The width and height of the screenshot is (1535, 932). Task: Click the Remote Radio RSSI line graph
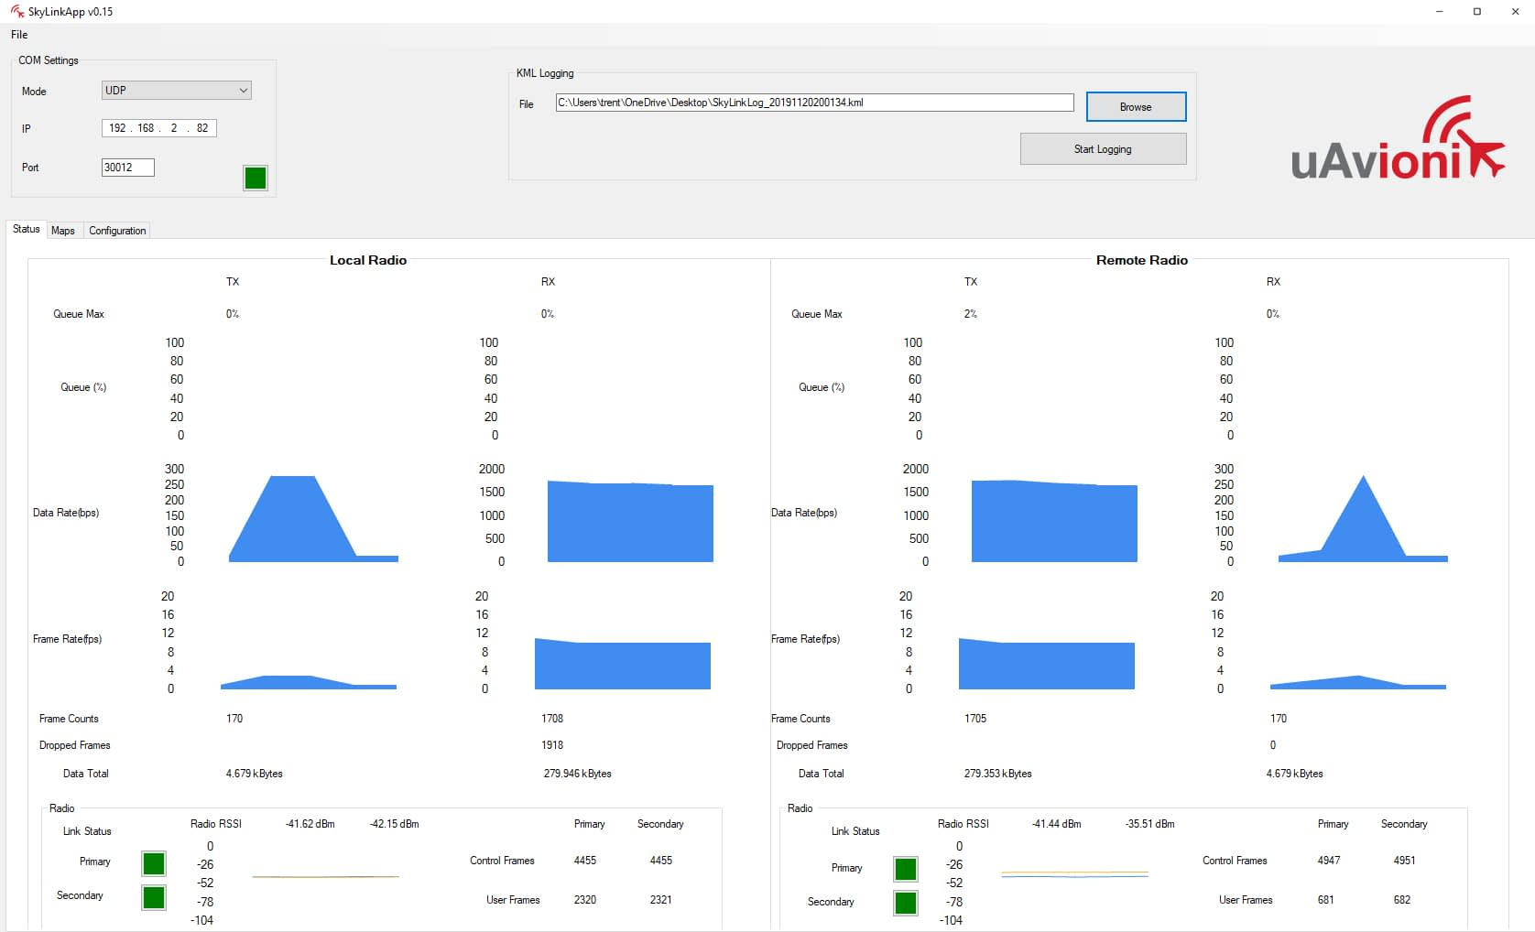[x=1074, y=875]
